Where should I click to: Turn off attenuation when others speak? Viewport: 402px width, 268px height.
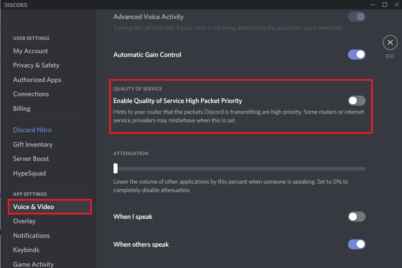(x=356, y=244)
